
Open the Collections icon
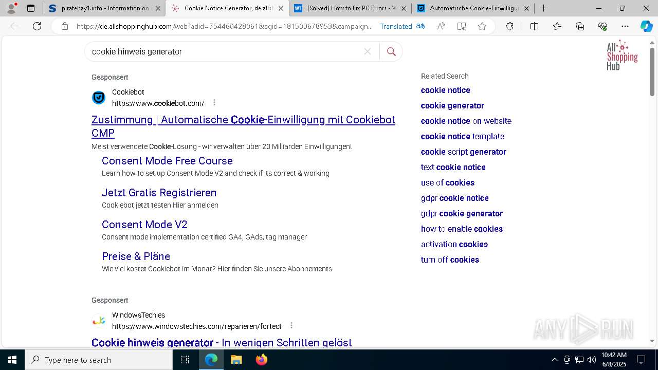(580, 26)
